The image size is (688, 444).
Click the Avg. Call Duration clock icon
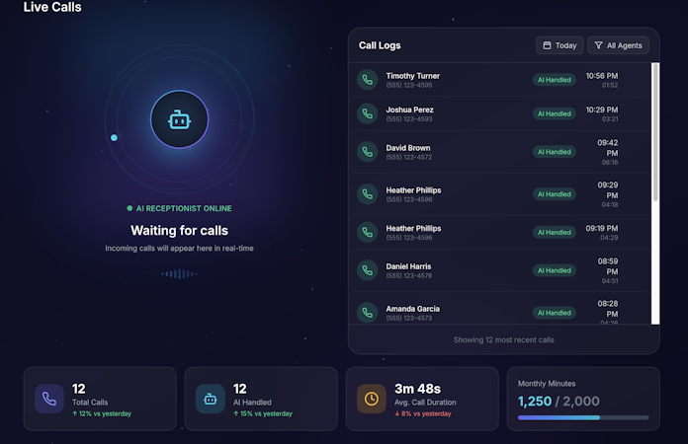[372, 399]
